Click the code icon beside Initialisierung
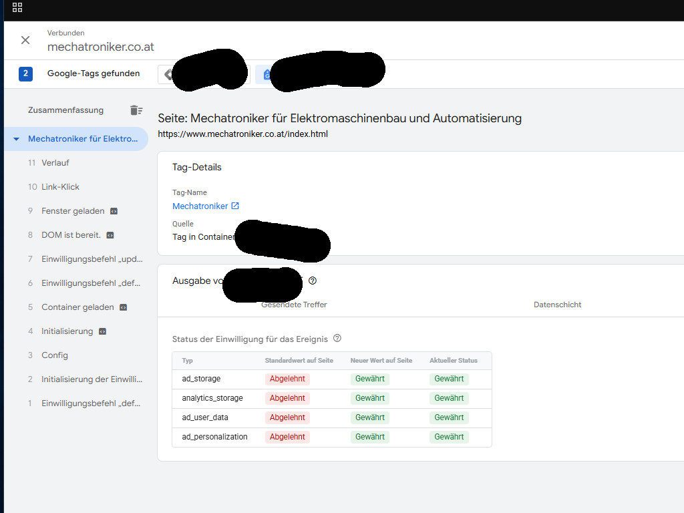 click(102, 331)
